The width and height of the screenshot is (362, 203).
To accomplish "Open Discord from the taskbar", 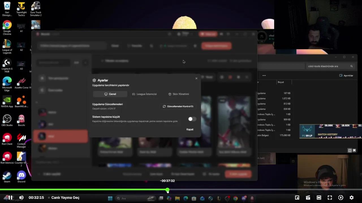I will click(x=244, y=197).
